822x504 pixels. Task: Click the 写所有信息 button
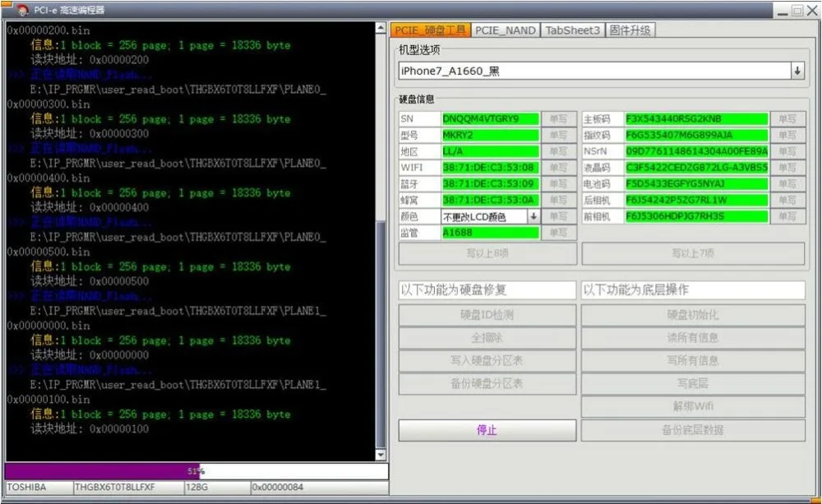tap(693, 360)
